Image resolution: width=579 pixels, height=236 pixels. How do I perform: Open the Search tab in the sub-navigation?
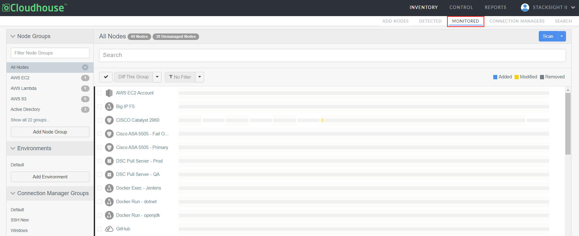(563, 21)
